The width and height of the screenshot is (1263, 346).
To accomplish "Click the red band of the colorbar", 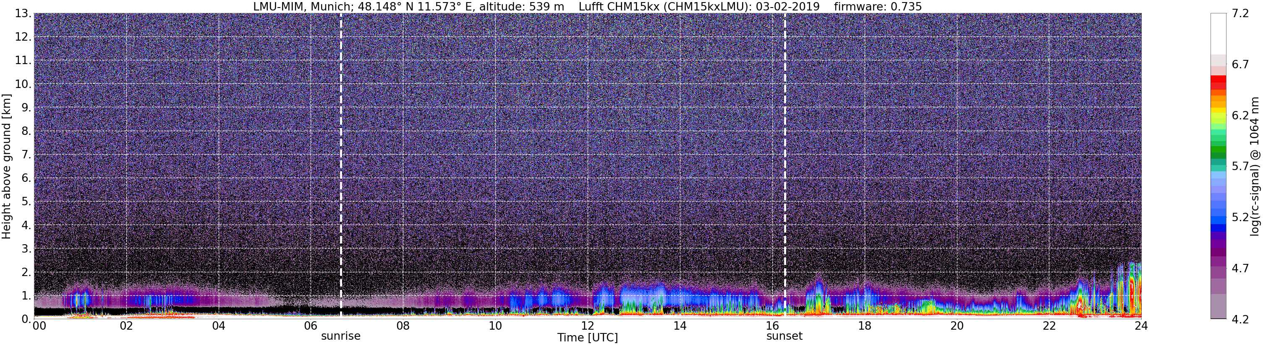I will (x=1218, y=82).
